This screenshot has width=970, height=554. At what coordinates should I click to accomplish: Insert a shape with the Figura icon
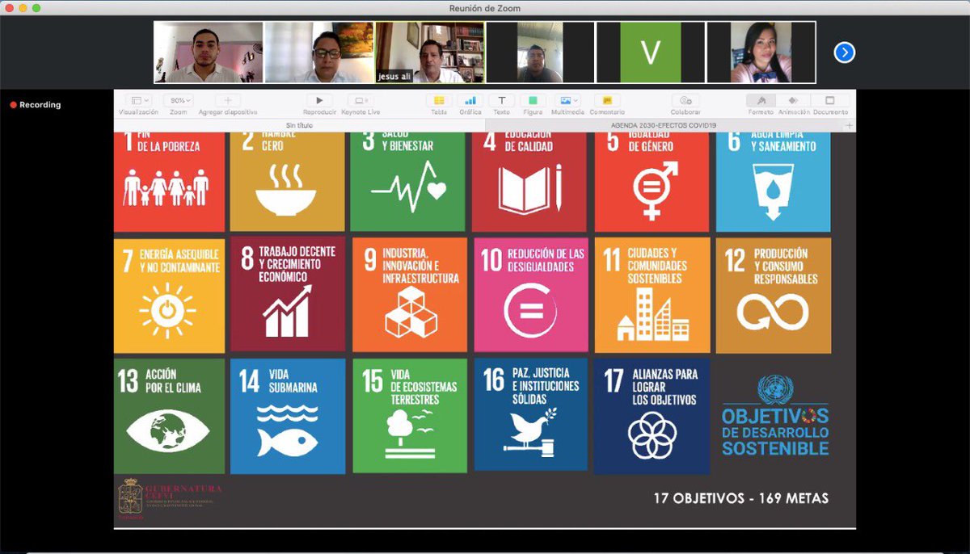pos(533,101)
